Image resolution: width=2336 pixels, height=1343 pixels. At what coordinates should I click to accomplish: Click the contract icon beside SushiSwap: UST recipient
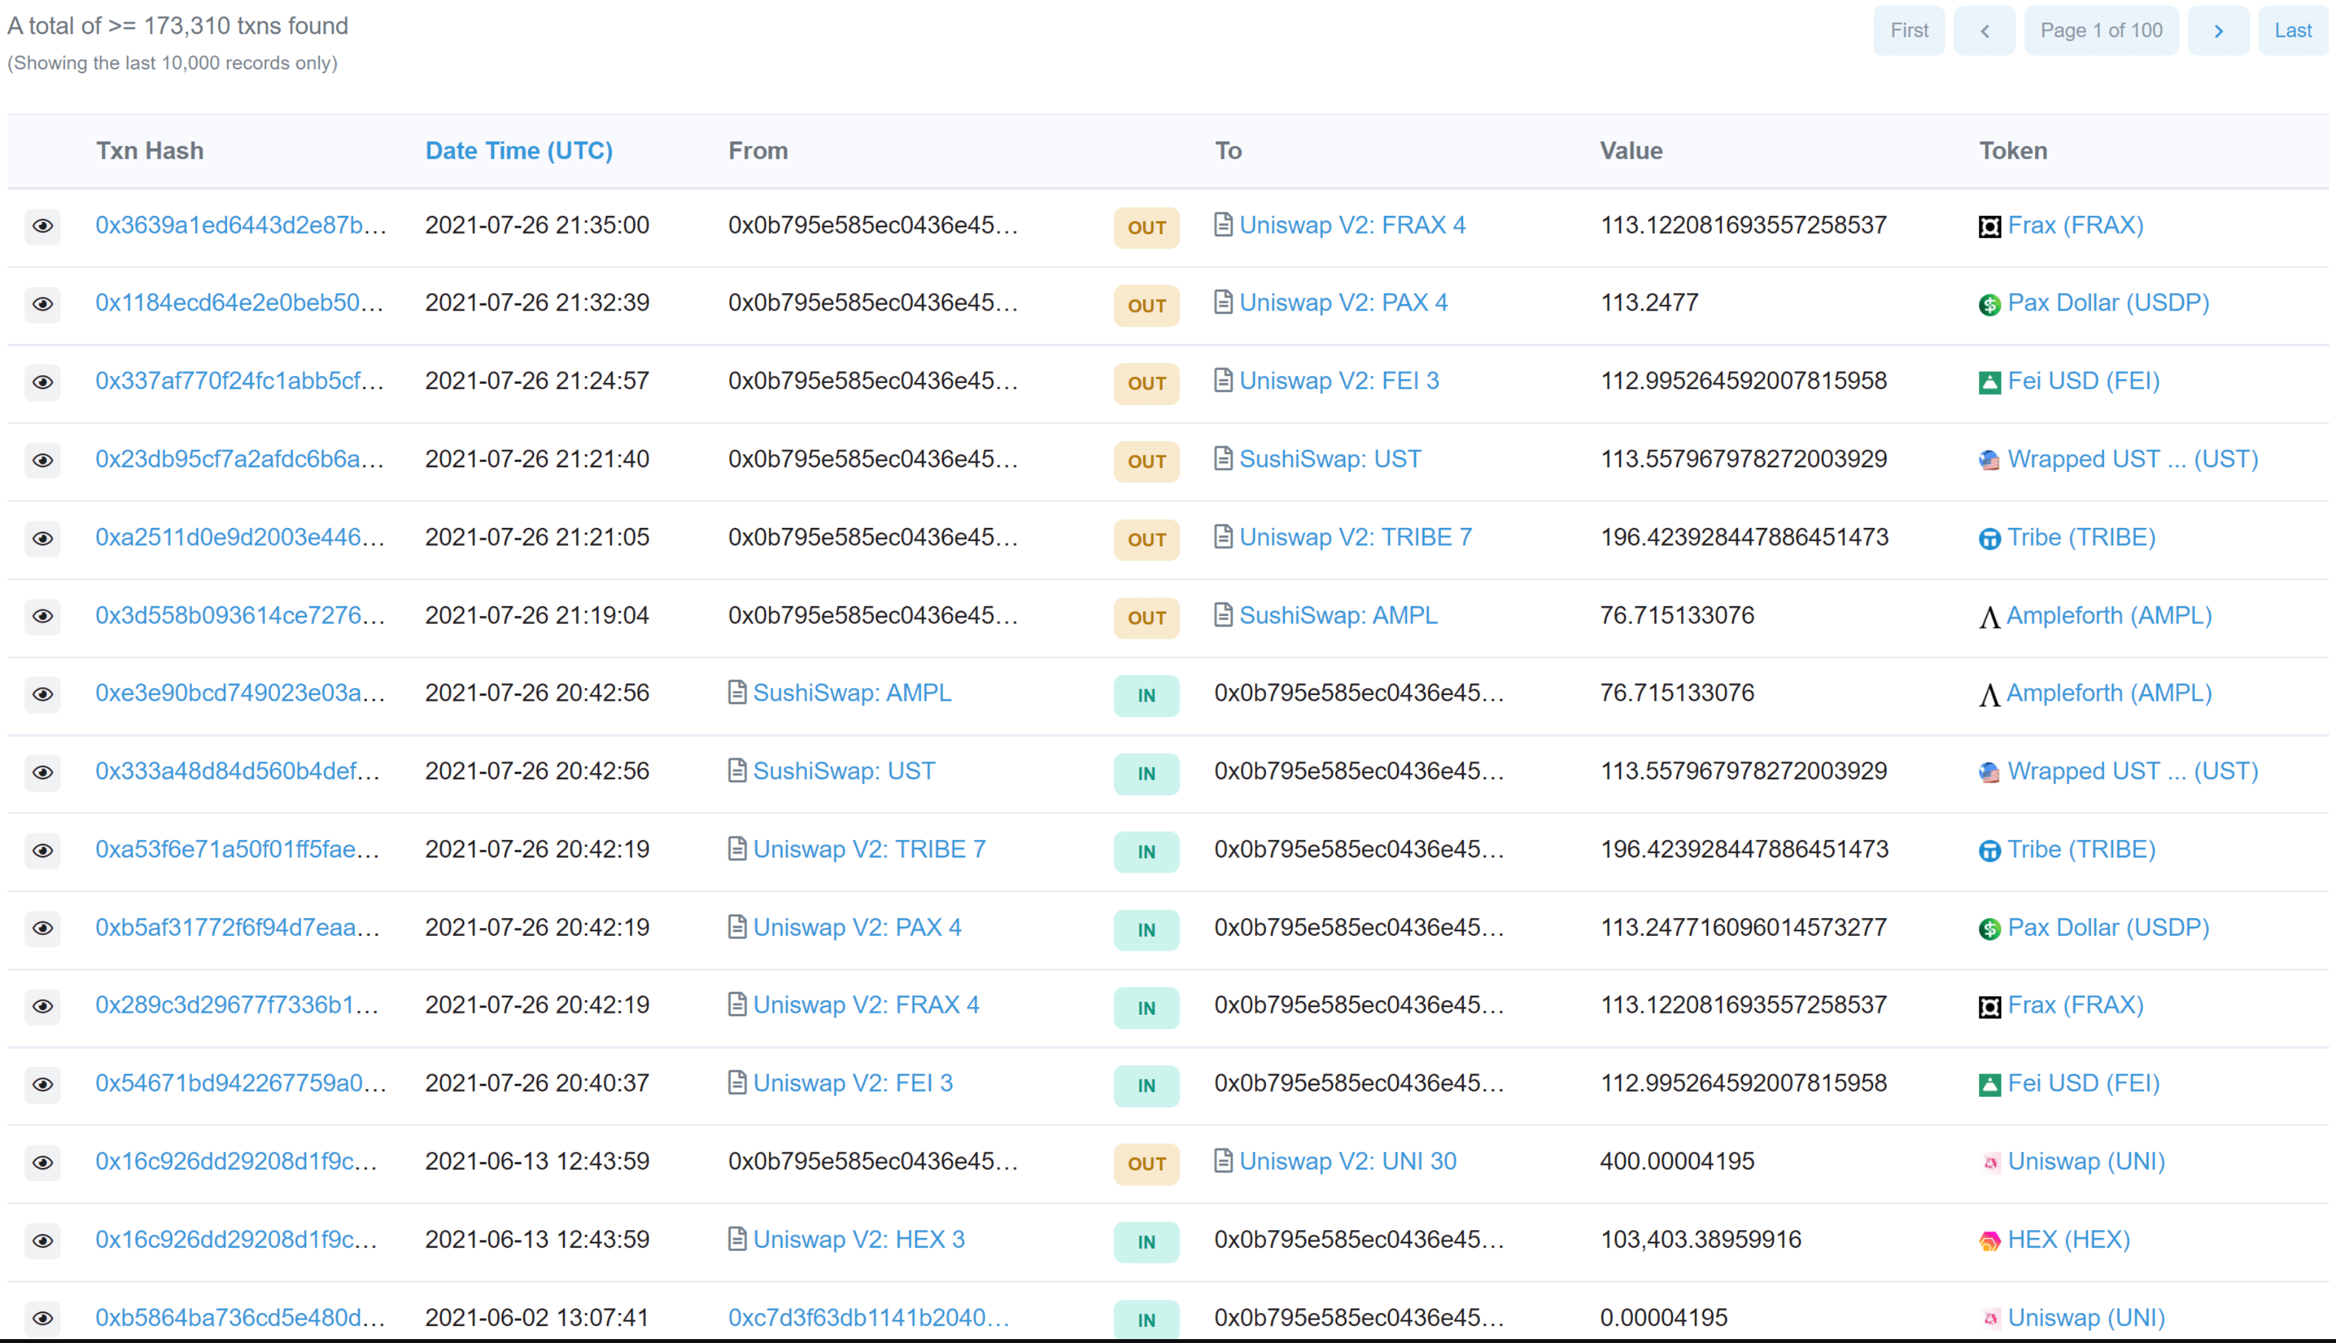1222,458
